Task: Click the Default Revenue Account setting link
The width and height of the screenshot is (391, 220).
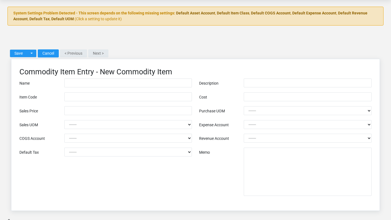Action: 352,13
